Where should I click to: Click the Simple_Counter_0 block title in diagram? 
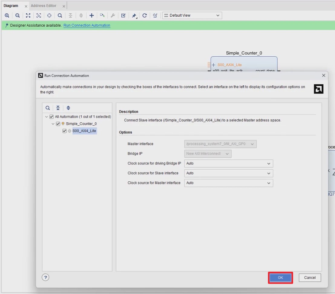244,53
